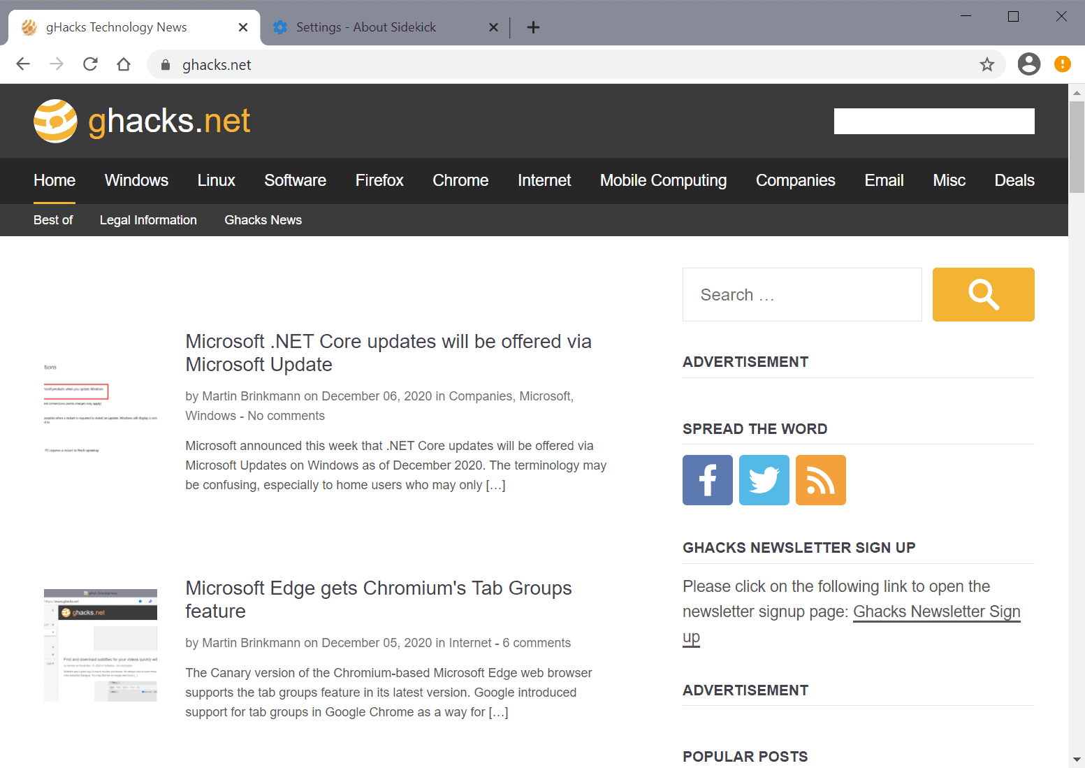
Task: Open the Ghacks Newsletter Sign up link
Action: click(936, 611)
